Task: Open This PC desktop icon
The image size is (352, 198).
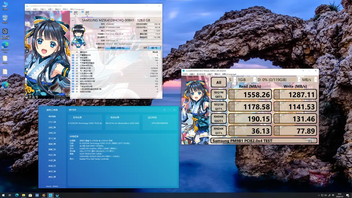Action: 5,5
